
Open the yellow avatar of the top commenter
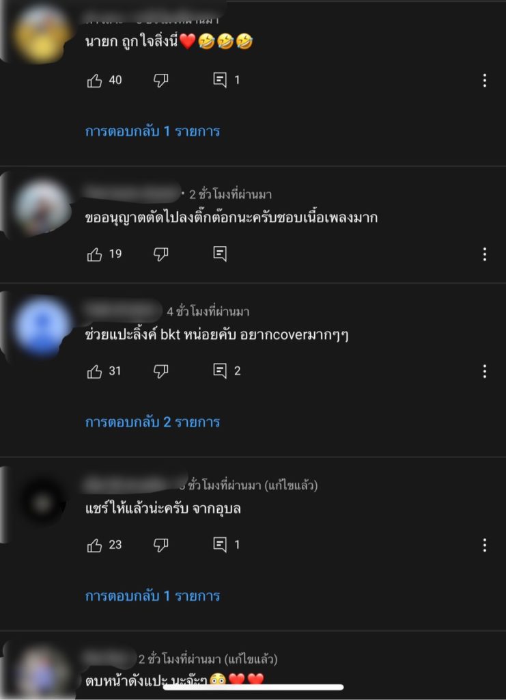42,33
